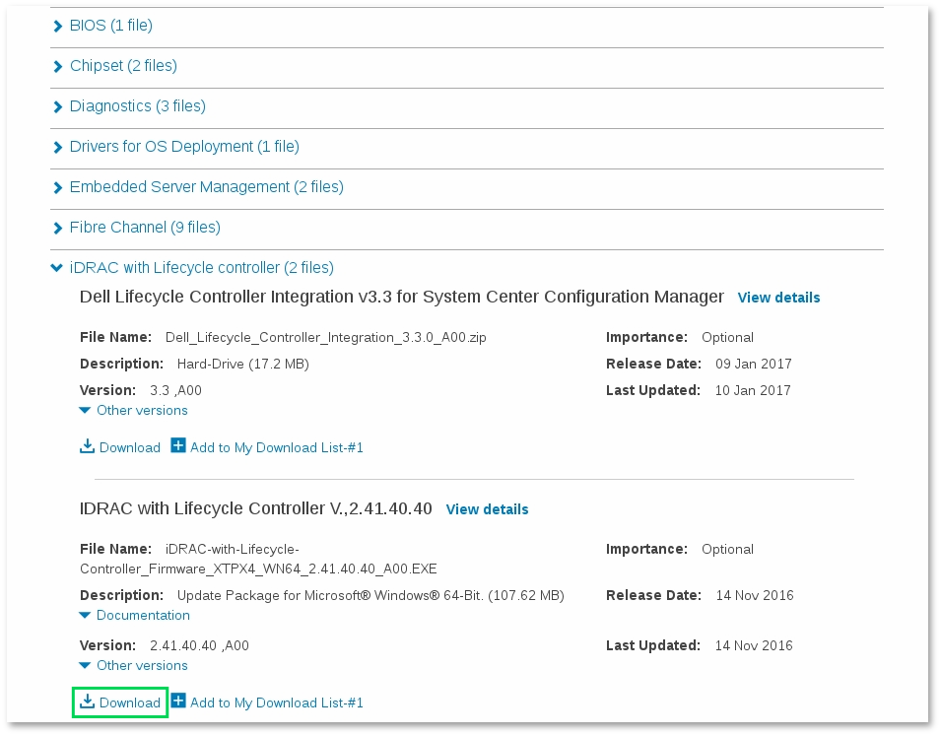Viewport: 941px width, 736px height.
Task: View details for IDRAC V.2.41.40.40
Action: click(x=487, y=509)
